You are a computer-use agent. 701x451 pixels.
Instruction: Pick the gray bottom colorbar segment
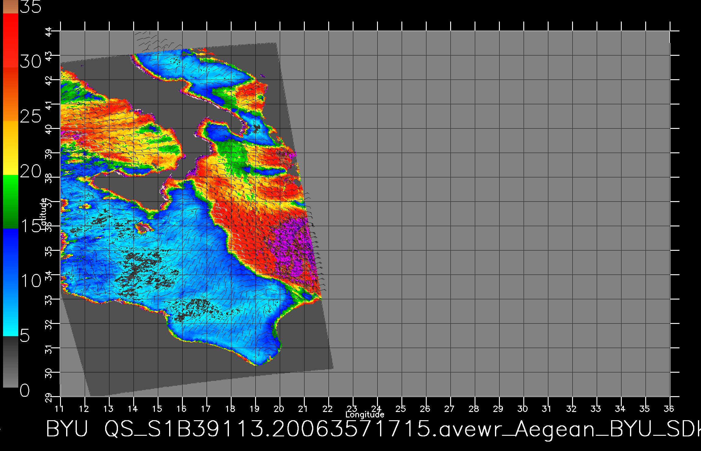[x=11, y=362]
